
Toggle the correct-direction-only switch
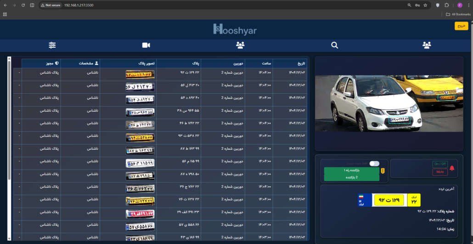point(374,164)
